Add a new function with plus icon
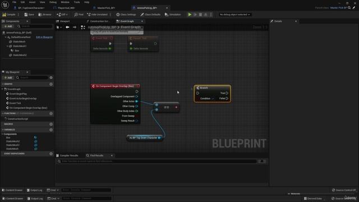Screen dimensions: 359x202 click(51, 113)
